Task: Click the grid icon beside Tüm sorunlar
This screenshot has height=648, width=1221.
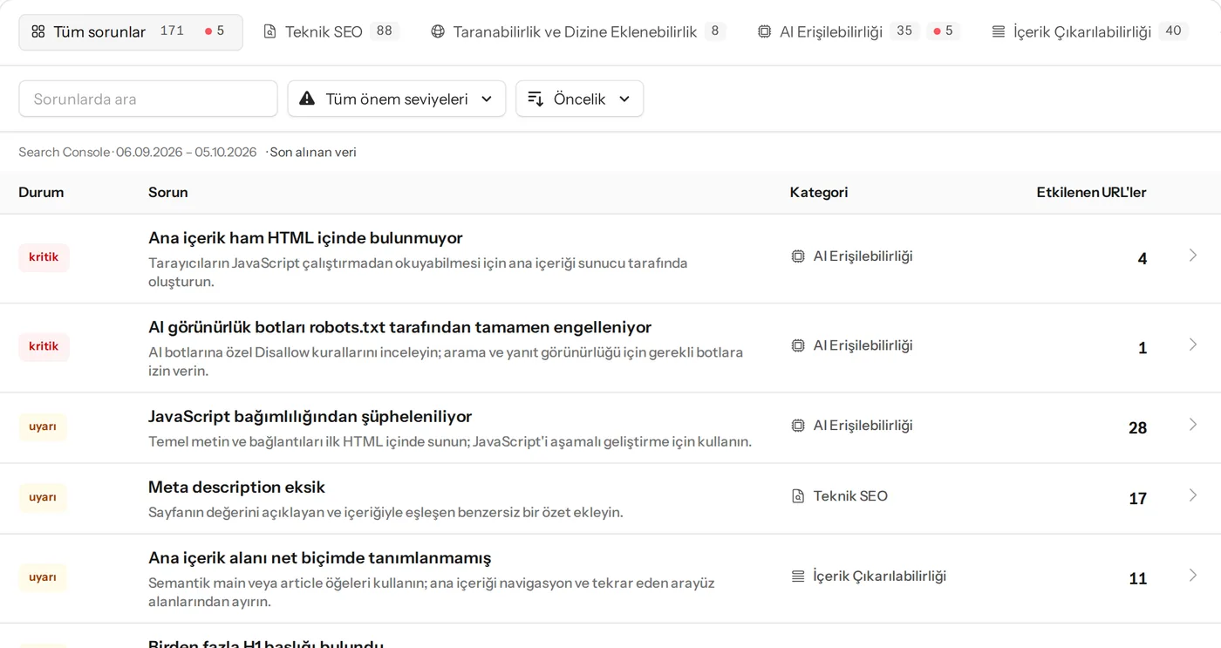Action: [x=38, y=31]
